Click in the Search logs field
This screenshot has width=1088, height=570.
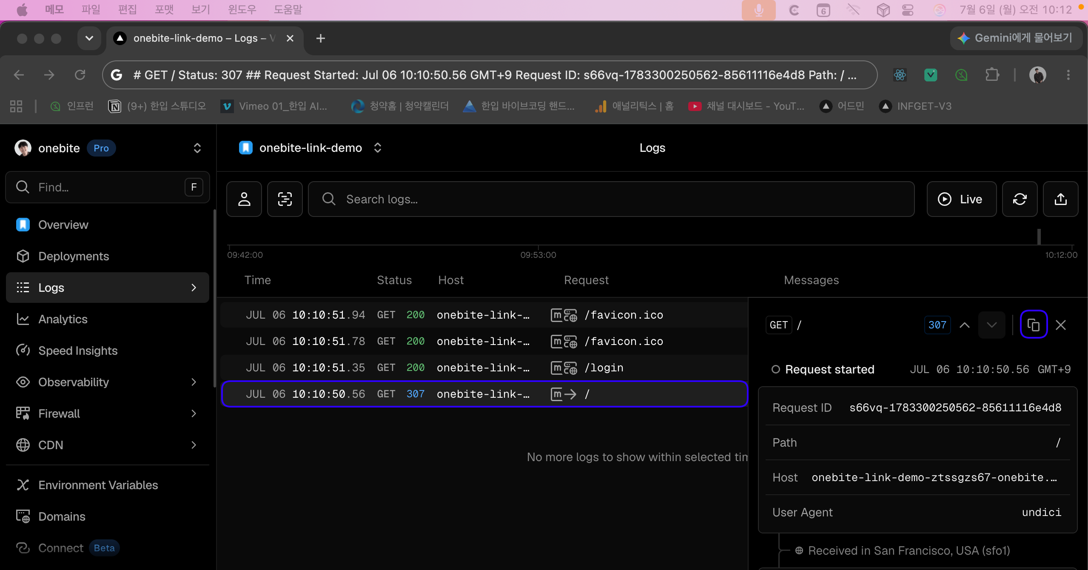611,199
